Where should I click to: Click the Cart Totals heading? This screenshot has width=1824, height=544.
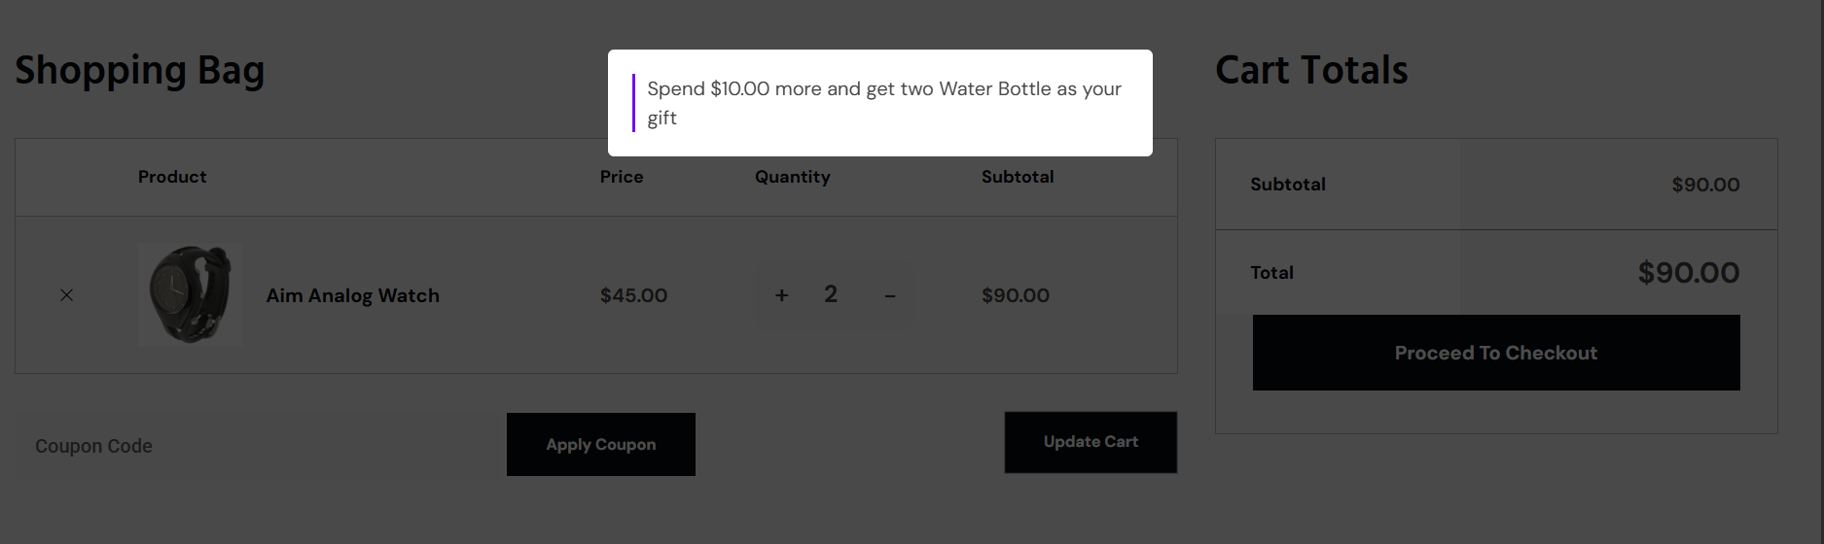[x=1311, y=71]
